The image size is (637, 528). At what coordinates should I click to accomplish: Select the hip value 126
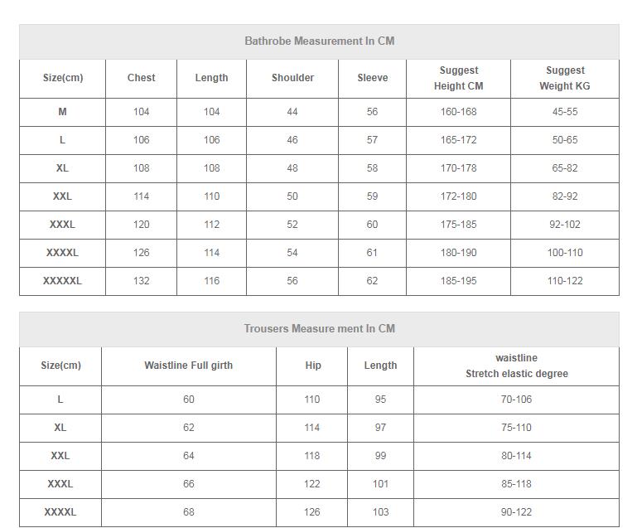coord(311,512)
